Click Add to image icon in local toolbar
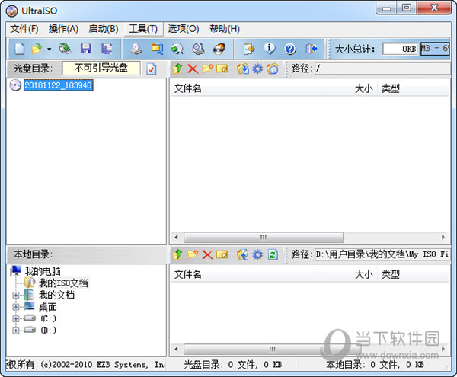 click(242, 254)
